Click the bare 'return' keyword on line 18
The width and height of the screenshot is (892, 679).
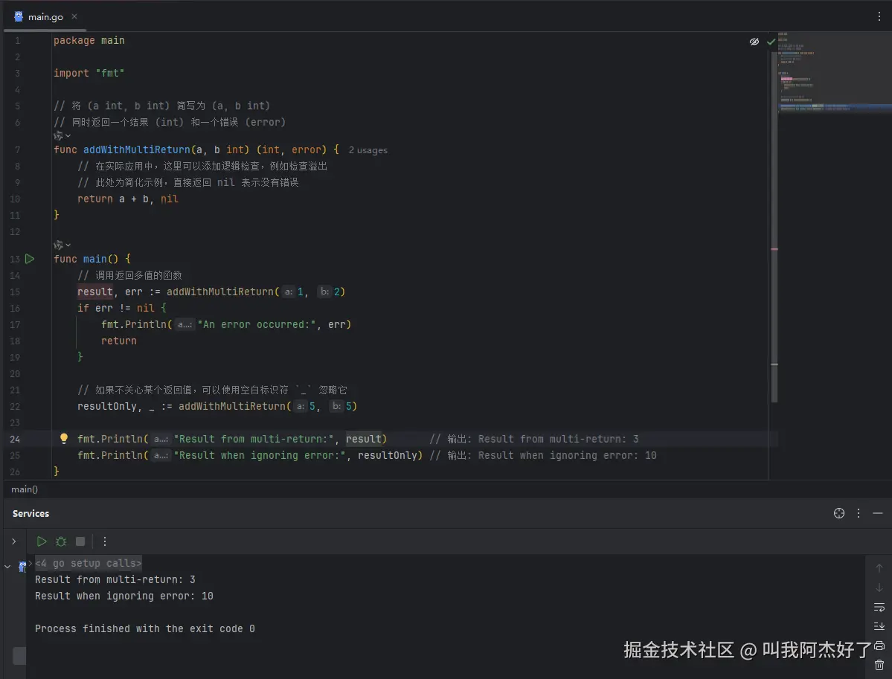point(119,341)
